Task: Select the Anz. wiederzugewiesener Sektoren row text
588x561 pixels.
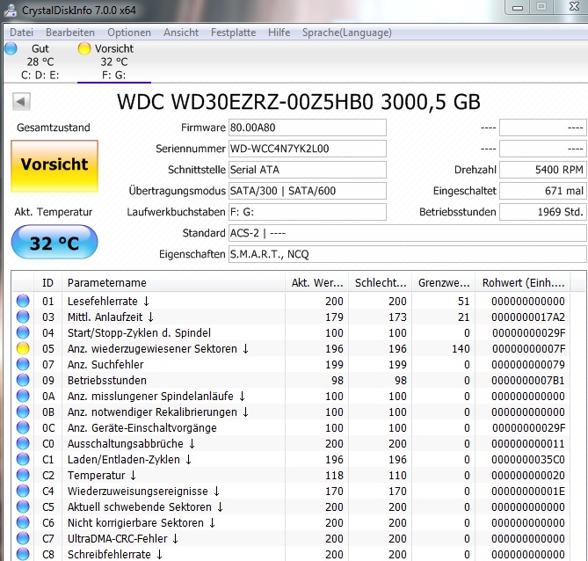Action: pyautogui.click(x=158, y=348)
